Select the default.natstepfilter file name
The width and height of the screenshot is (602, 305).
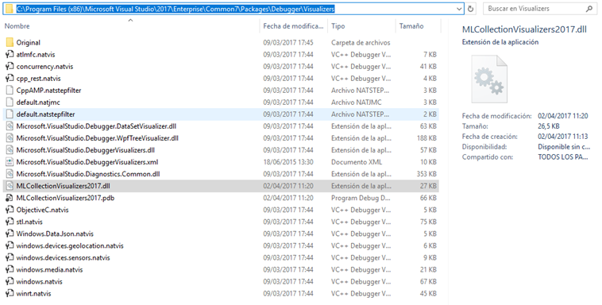click(45, 114)
